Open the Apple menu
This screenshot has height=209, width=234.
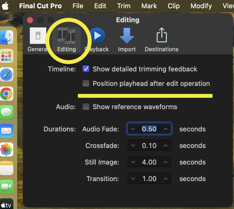point(6,6)
